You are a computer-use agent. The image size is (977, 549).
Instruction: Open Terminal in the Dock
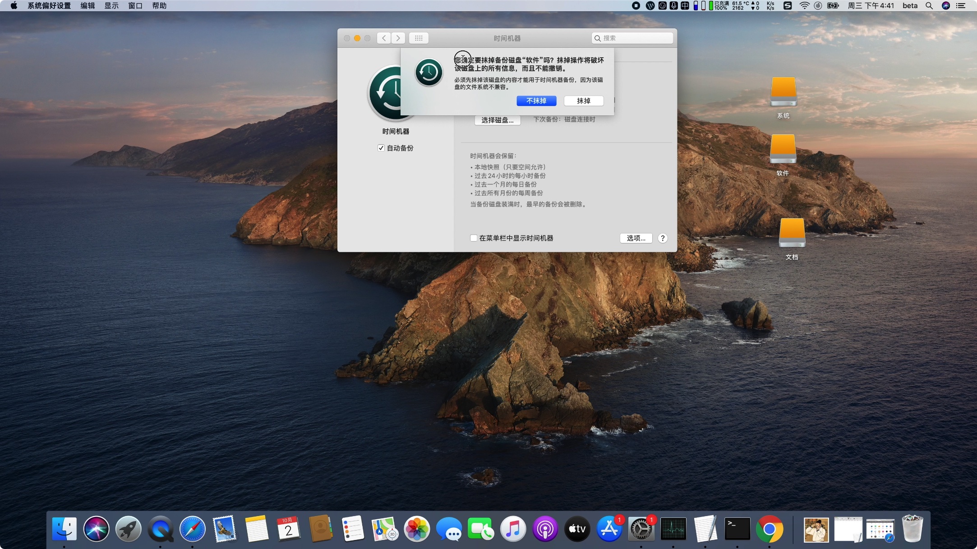[737, 529]
